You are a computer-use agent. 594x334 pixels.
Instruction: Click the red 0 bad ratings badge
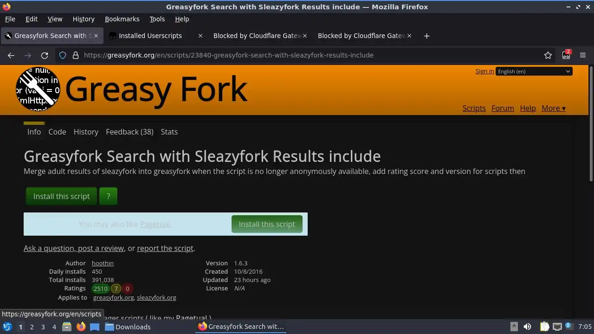click(x=127, y=289)
